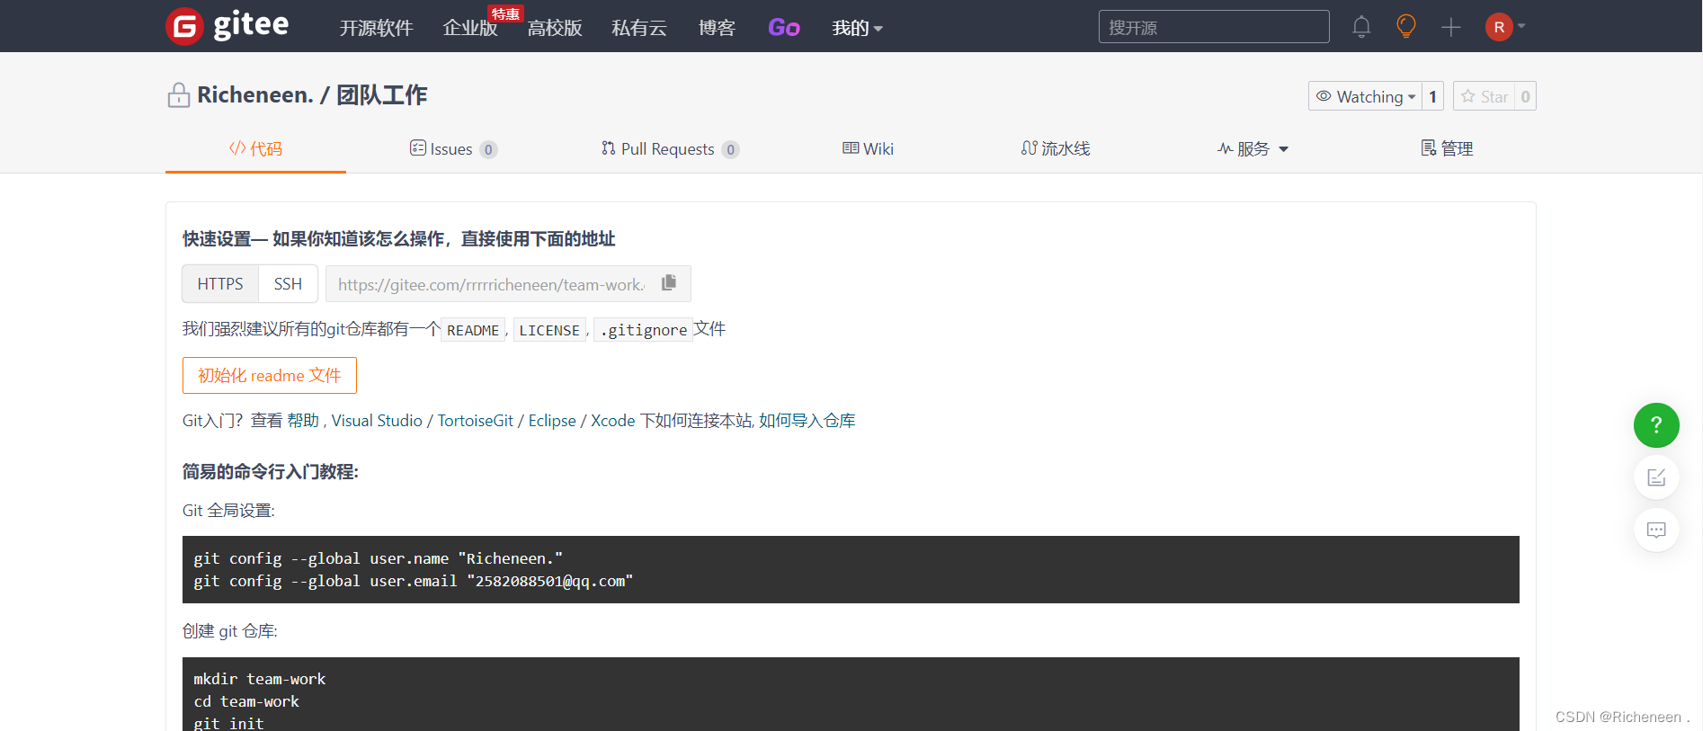This screenshot has height=731, width=1703.
Task: Open the 流水线 tab
Action: [1056, 148]
